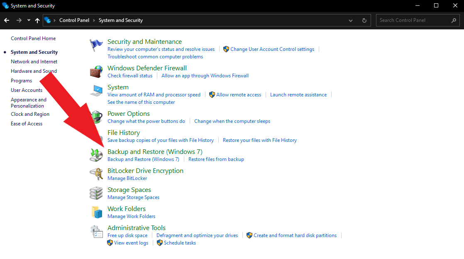
Task: Click the Refresh button in address bar
Action: tap(364, 20)
